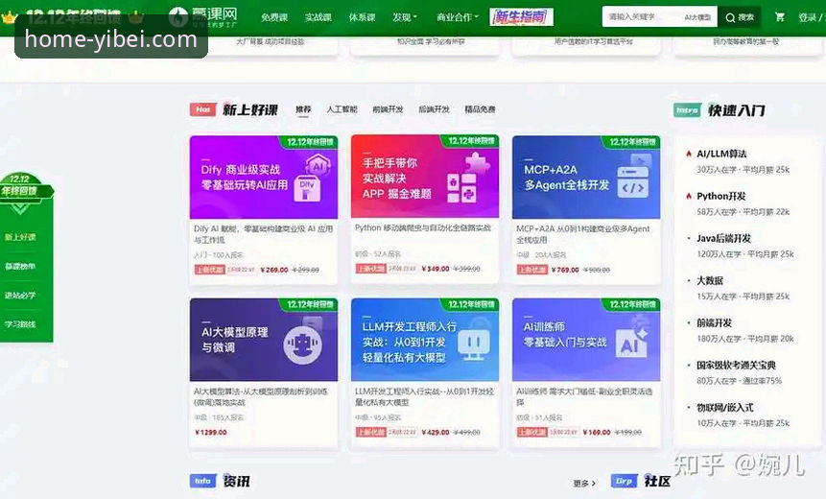Viewport: 826px width, 499px height.
Task: Click the flame icon beside AI/LLM算法
Action: [x=689, y=154]
